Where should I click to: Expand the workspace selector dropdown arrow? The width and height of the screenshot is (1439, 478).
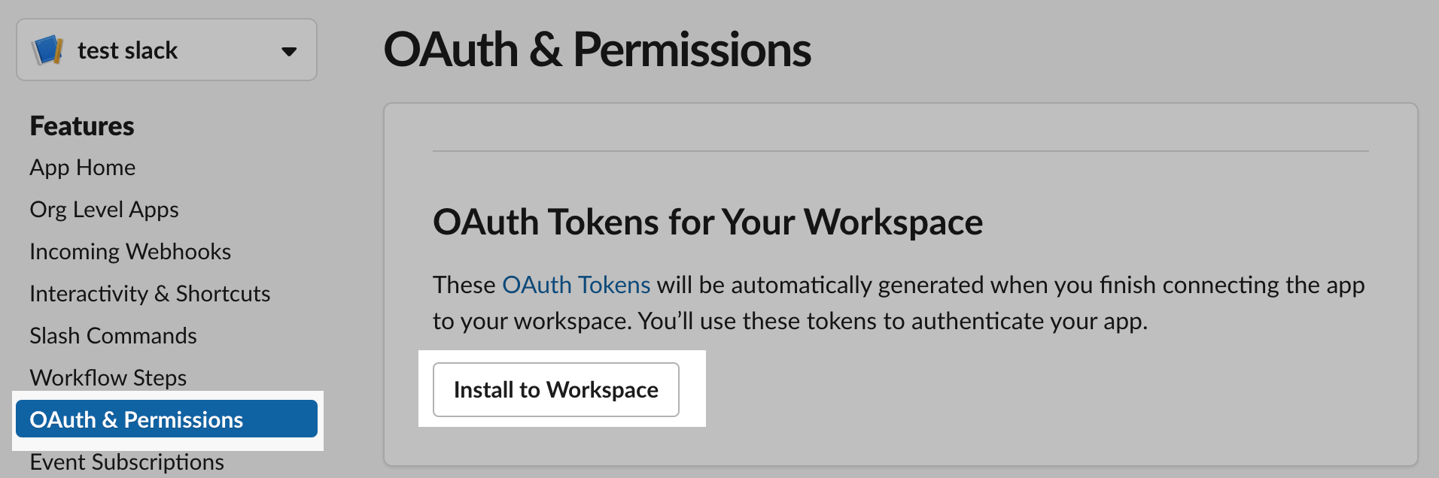[289, 51]
